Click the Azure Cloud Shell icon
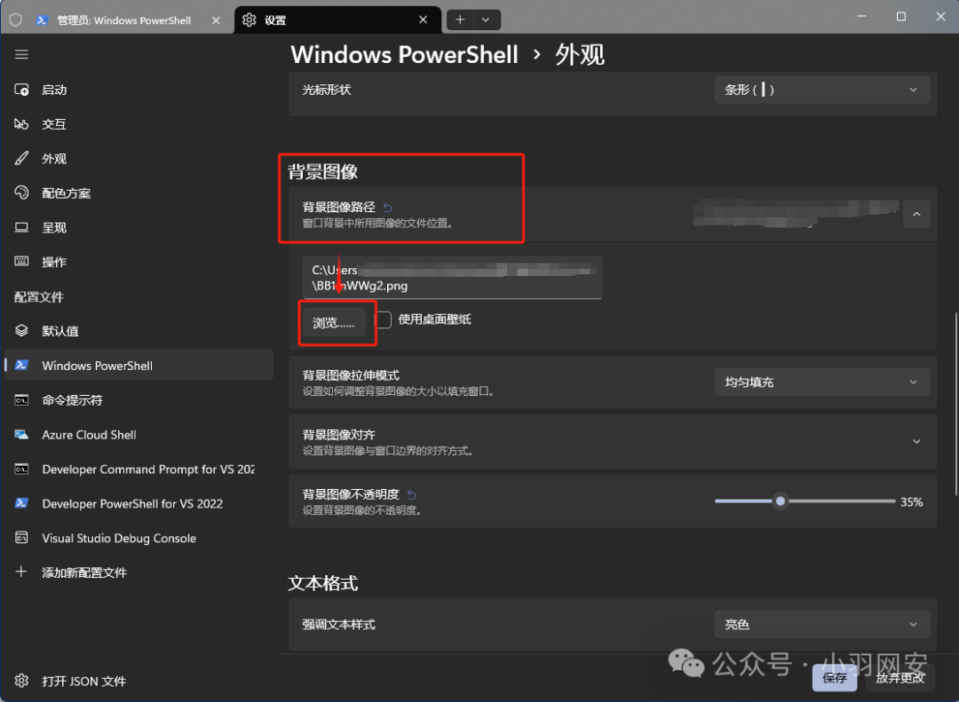Viewport: 959px width, 702px height. 21,435
